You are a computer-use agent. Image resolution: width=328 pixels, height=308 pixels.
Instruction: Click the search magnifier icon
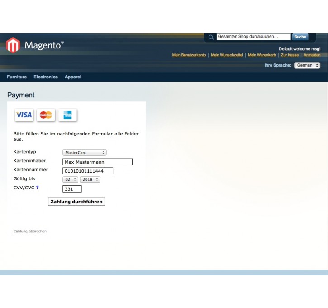(x=211, y=37)
